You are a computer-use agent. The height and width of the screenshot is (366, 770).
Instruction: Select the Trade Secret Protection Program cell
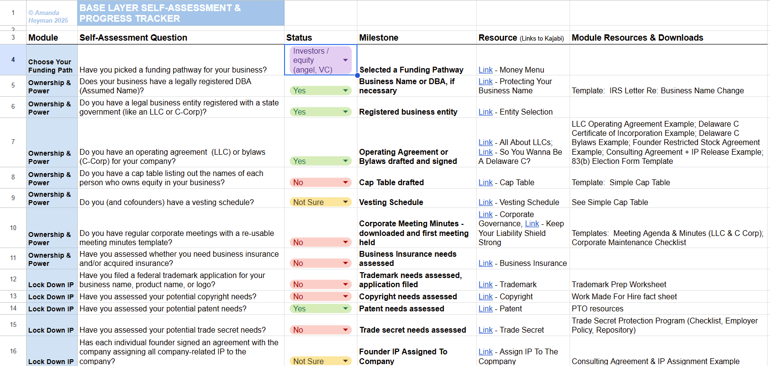[669, 325]
